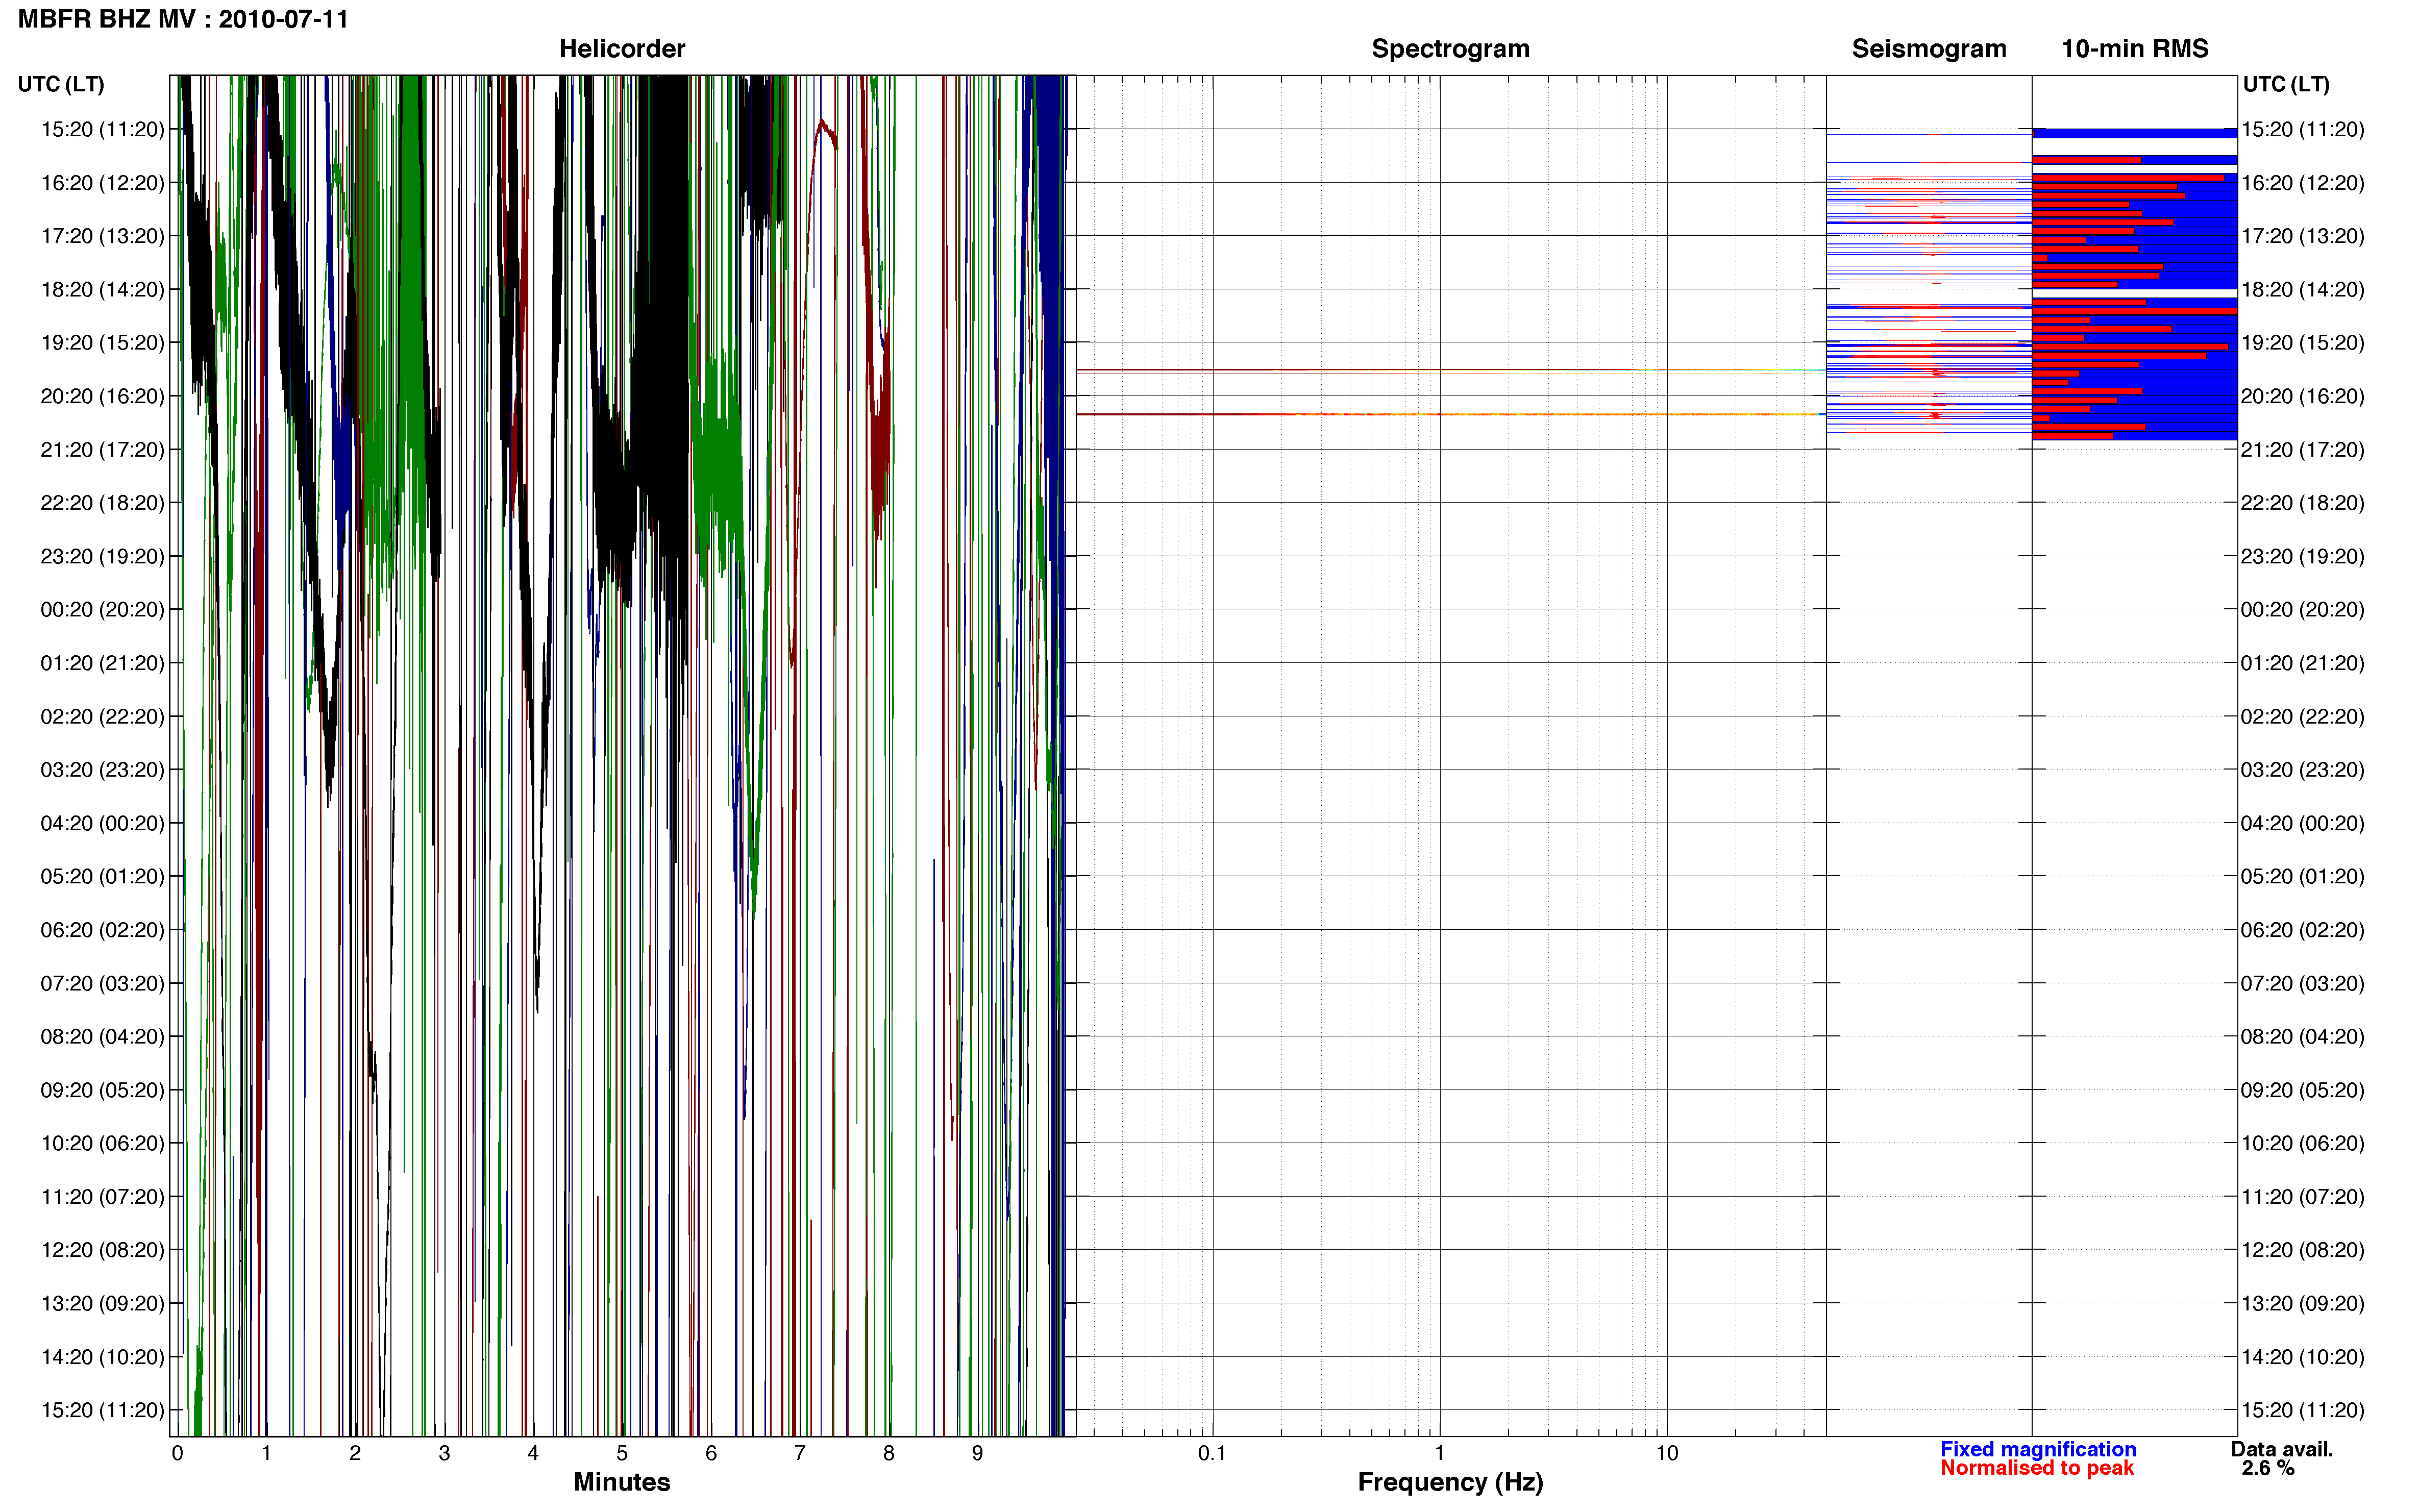The height and width of the screenshot is (1512, 2419).
Task: Click right-axis time label 06:20 (02:20)
Action: pyautogui.click(x=2302, y=930)
